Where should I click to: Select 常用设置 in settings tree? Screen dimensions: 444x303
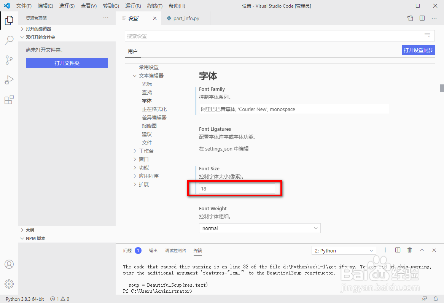point(149,67)
